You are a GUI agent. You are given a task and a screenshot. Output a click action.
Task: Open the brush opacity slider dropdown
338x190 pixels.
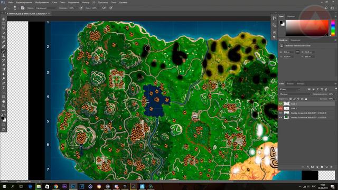click(x=77, y=8)
